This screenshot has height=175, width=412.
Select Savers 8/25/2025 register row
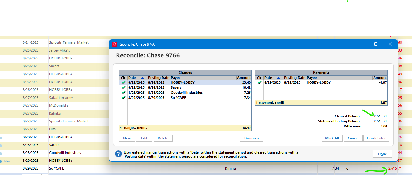tap(54, 66)
